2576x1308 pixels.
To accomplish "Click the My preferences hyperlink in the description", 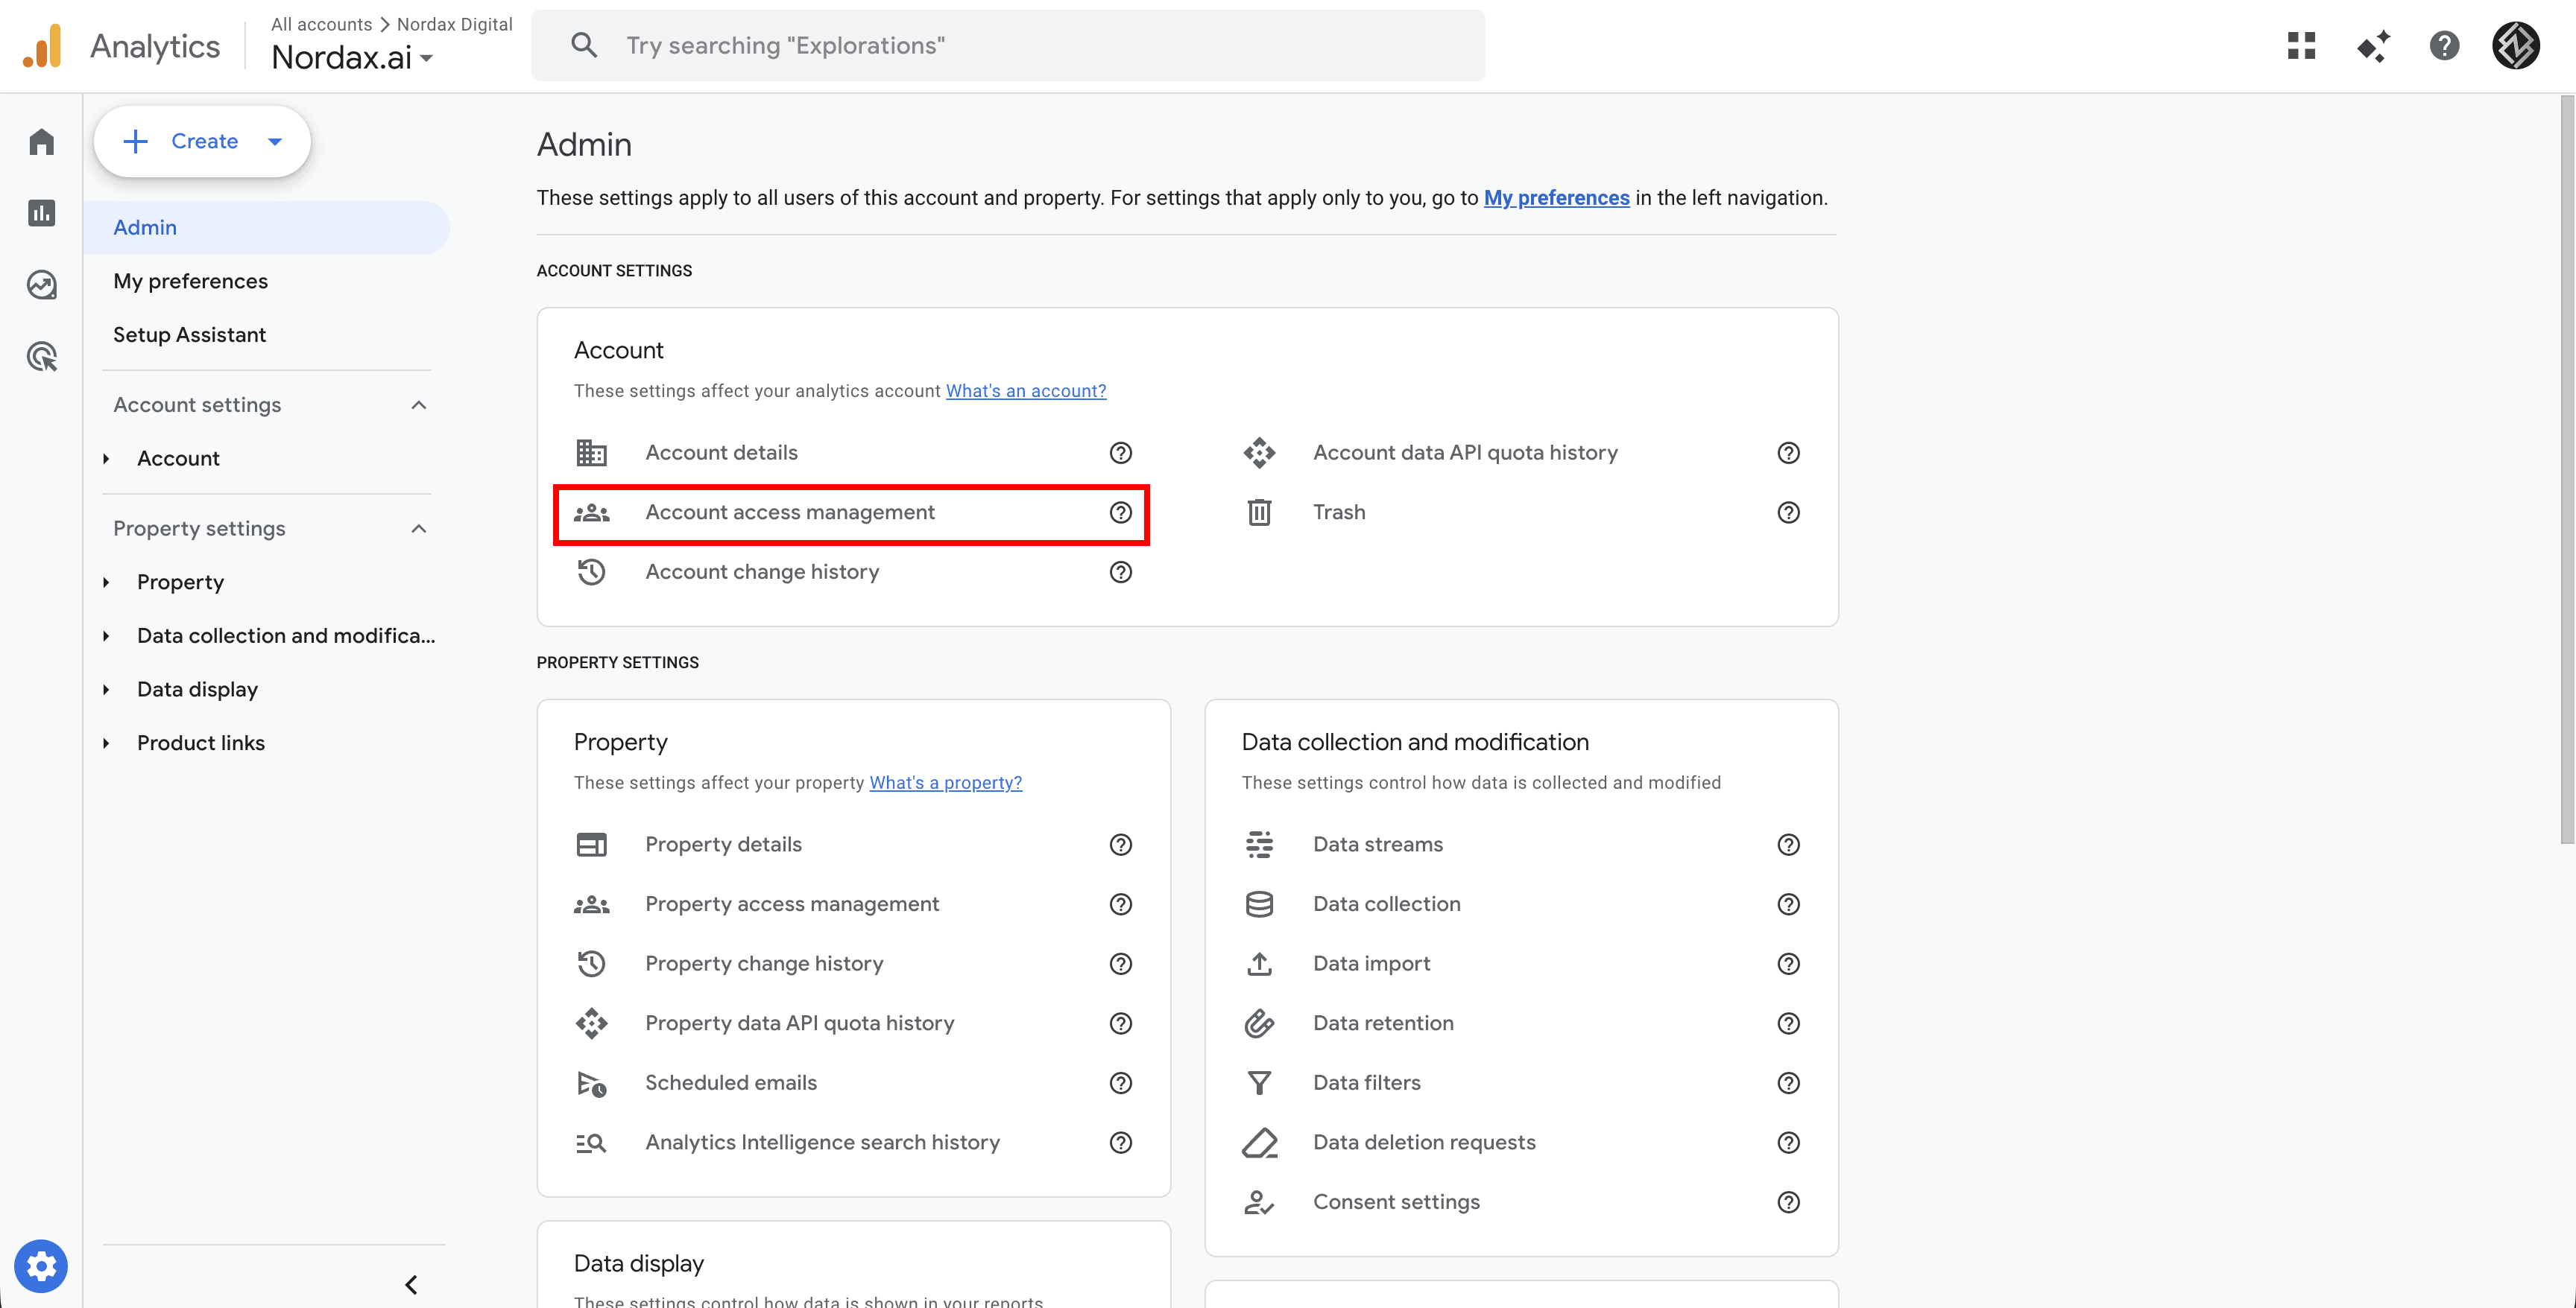I will pos(1556,198).
